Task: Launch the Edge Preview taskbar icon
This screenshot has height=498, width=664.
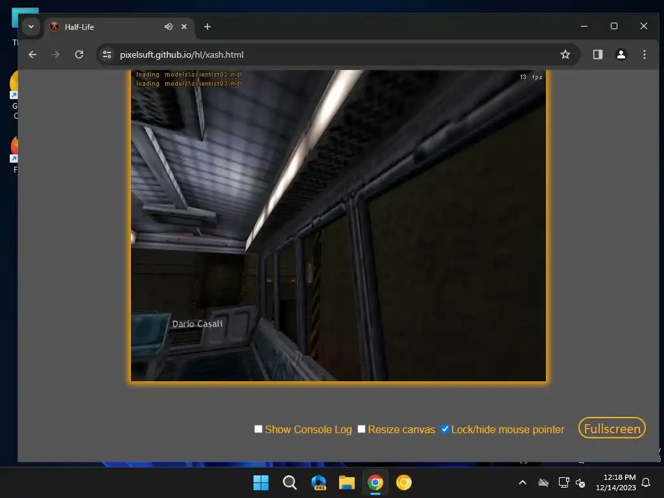Action: tap(318, 482)
